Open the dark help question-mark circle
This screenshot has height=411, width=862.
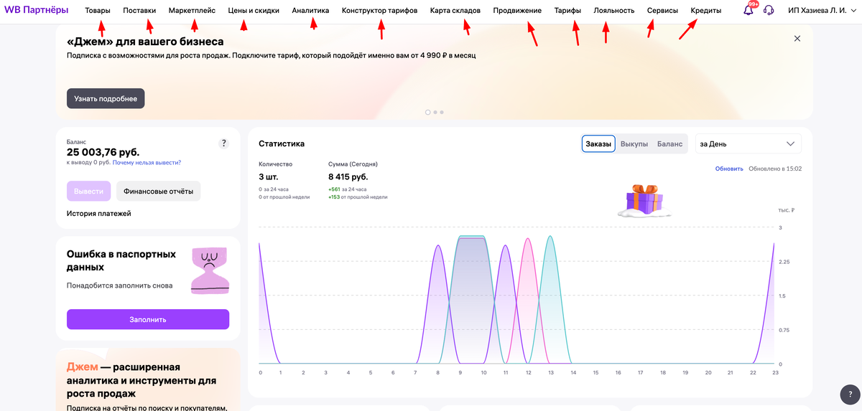coord(851,394)
